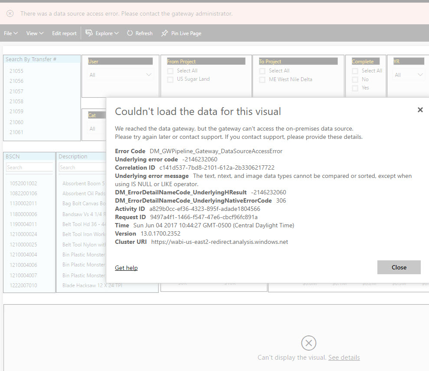Click Pin Live Page label

pyautogui.click(x=186, y=33)
